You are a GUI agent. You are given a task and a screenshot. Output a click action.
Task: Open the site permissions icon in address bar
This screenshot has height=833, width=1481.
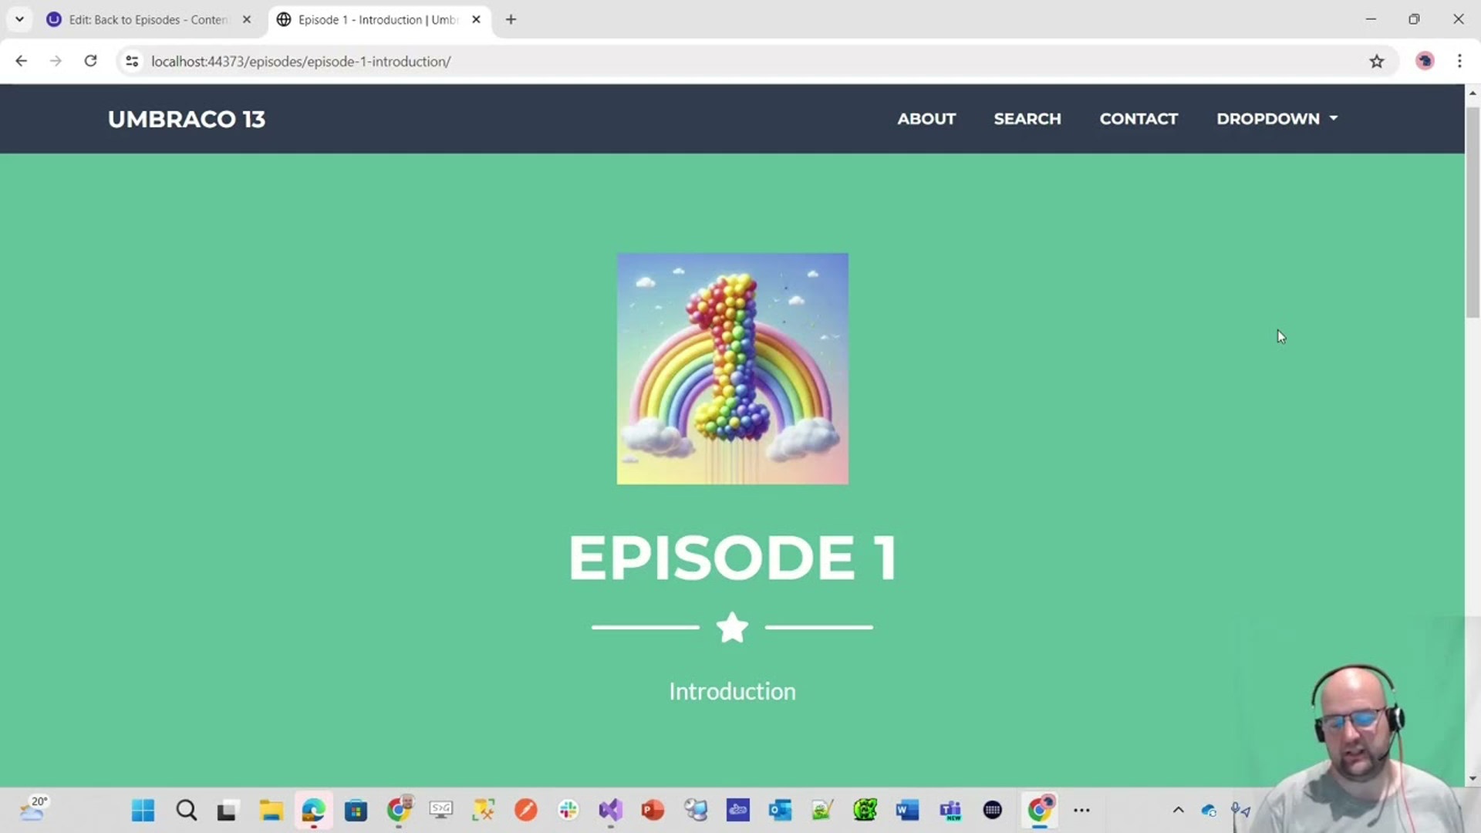pos(131,61)
